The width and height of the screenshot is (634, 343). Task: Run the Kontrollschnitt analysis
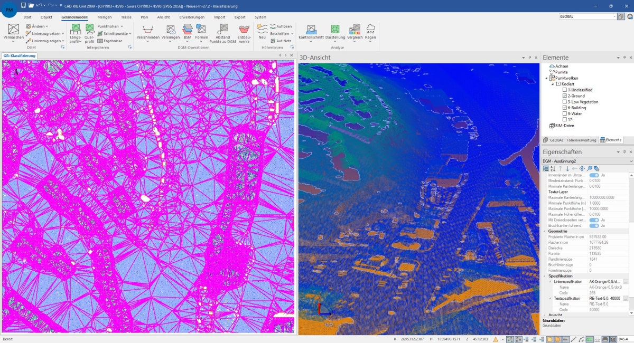[x=311, y=32]
